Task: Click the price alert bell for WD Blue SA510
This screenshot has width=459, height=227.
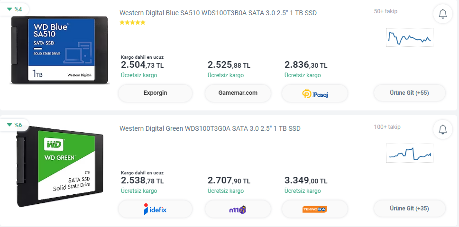Action: 443,14
